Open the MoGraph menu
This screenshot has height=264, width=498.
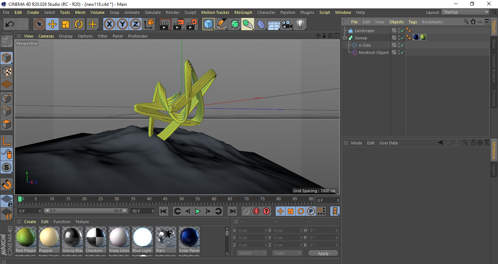243,12
